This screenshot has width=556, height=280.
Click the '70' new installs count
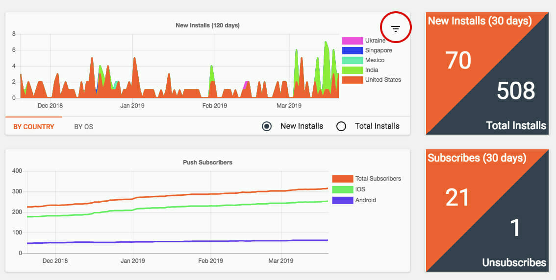pyautogui.click(x=458, y=60)
